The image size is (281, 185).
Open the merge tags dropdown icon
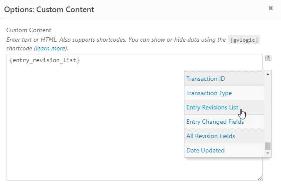click(x=268, y=58)
